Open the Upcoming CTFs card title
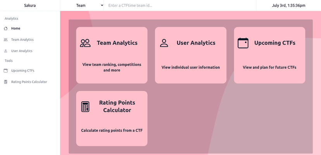Viewport: 321px width, 155px height. [275, 43]
